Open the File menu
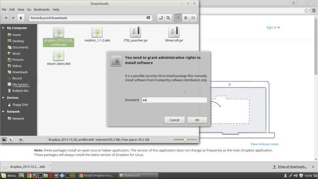This screenshot has height=179, width=318. click(x=4, y=9)
